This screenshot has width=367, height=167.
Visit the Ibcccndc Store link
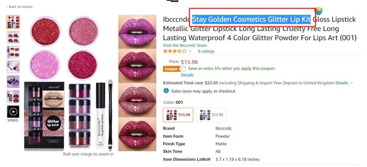[185, 46]
